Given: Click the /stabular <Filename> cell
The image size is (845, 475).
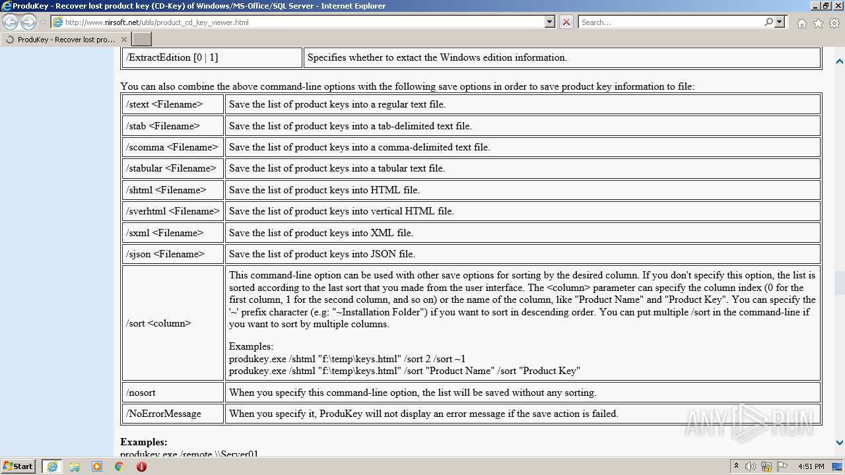Looking at the screenshot, I should click(x=173, y=168).
